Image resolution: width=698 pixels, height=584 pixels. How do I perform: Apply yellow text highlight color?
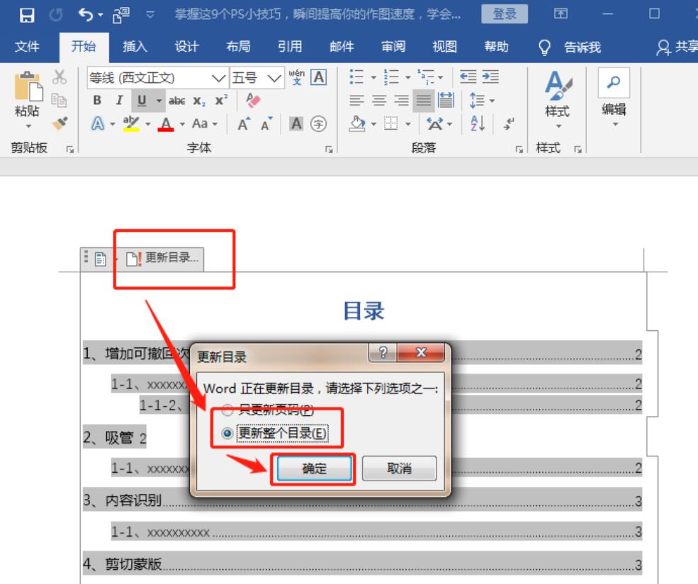click(x=131, y=123)
